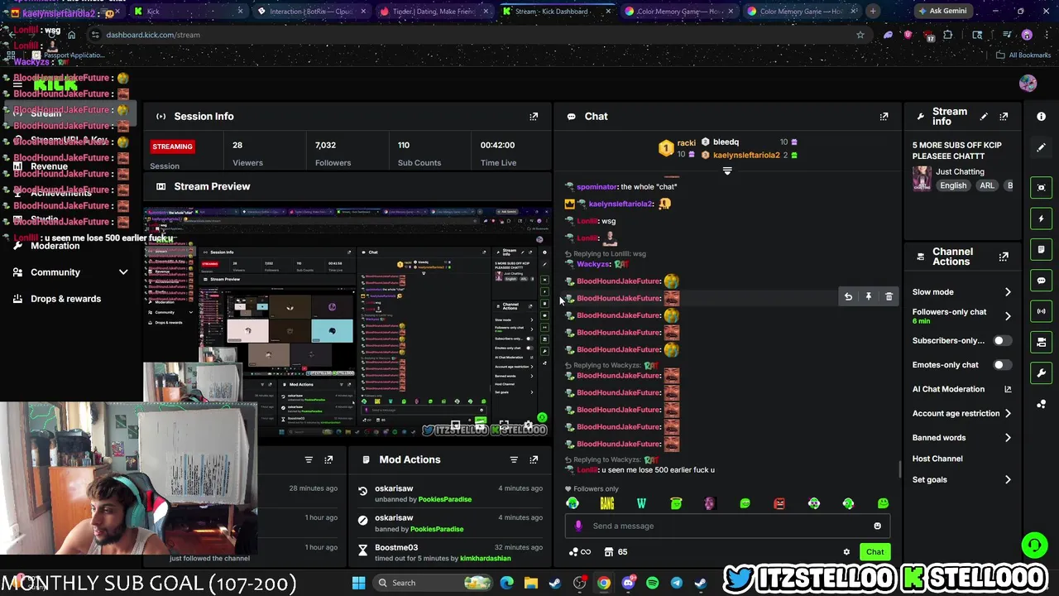This screenshot has height=596, width=1059.
Task: Pop out the Session Info panel
Action: click(x=534, y=117)
